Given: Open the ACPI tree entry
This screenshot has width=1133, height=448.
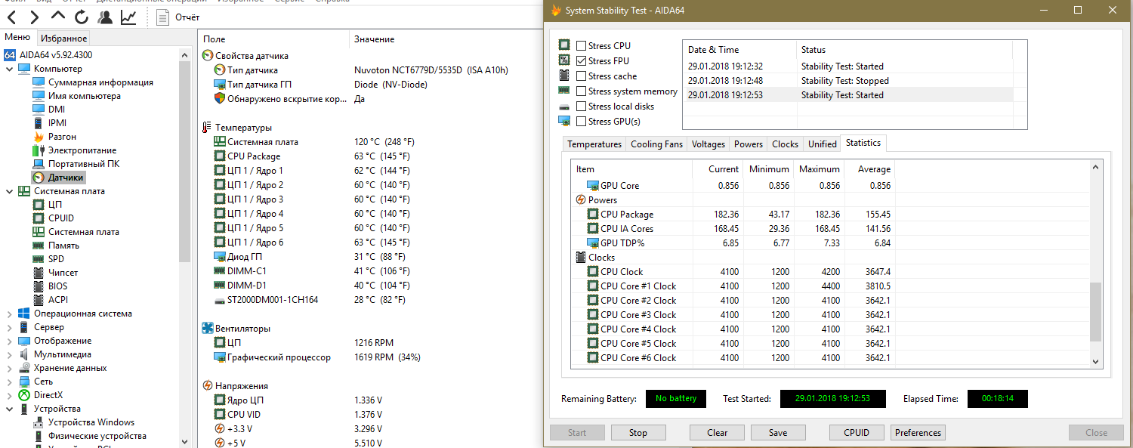Looking at the screenshot, I should [58, 300].
